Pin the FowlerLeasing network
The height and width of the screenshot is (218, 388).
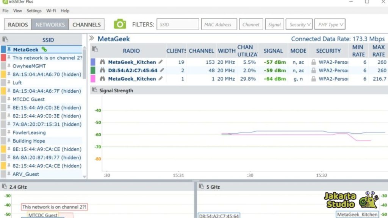point(9,132)
